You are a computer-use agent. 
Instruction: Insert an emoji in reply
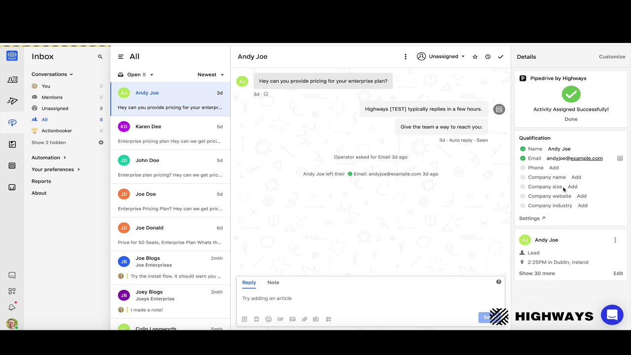tap(269, 319)
